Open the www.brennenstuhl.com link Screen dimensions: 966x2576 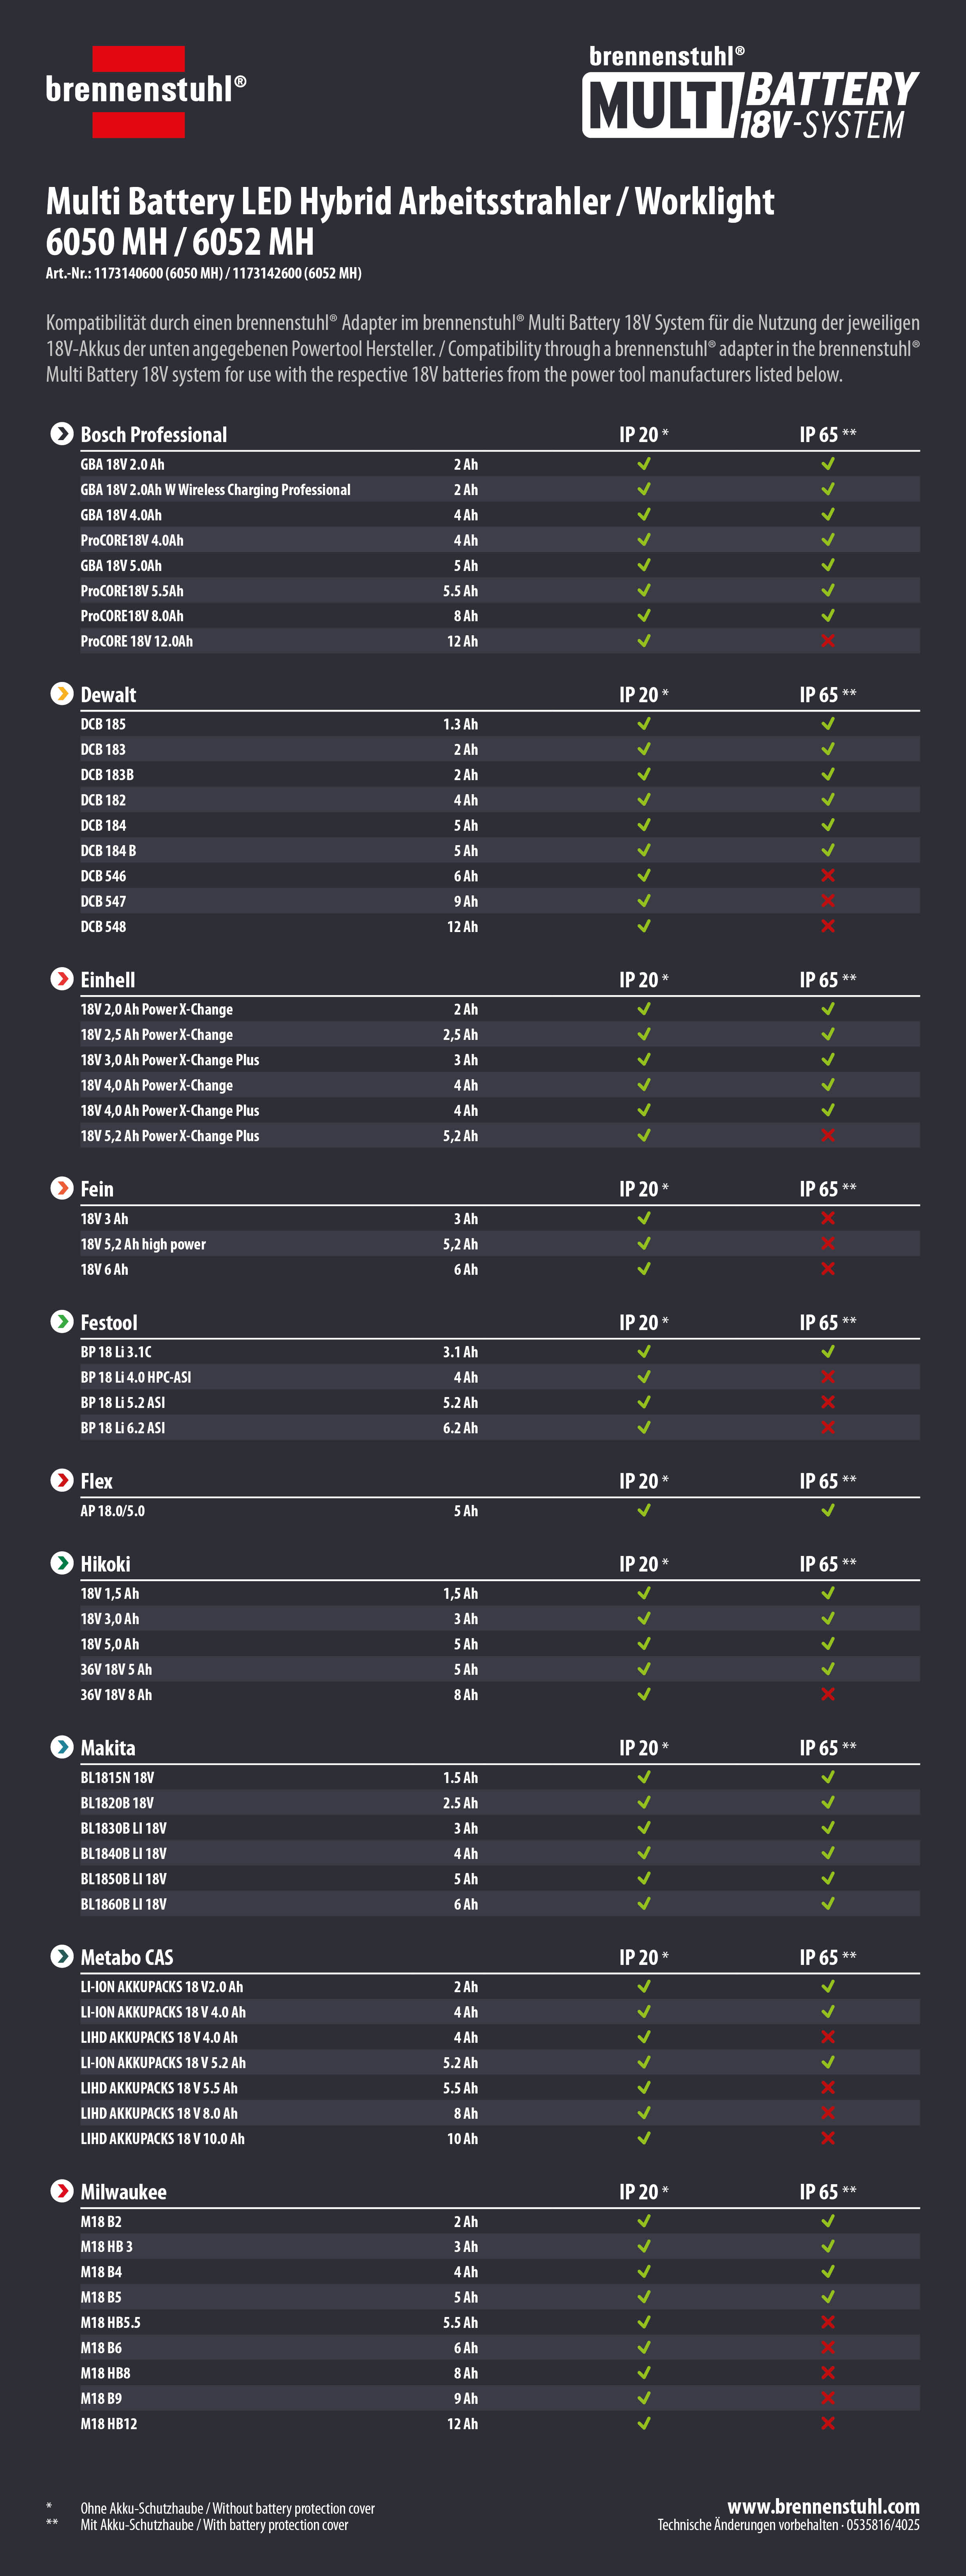[823, 2506]
